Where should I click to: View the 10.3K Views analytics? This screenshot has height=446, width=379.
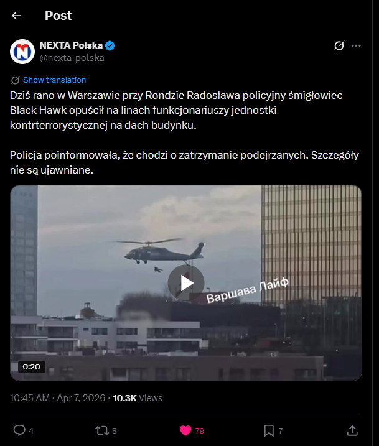click(x=138, y=398)
